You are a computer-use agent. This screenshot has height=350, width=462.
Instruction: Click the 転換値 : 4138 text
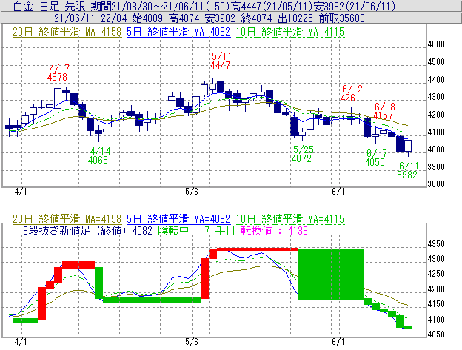click(x=275, y=230)
